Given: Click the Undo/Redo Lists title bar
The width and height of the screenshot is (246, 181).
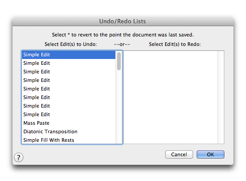Looking at the screenshot, I should (123, 21).
